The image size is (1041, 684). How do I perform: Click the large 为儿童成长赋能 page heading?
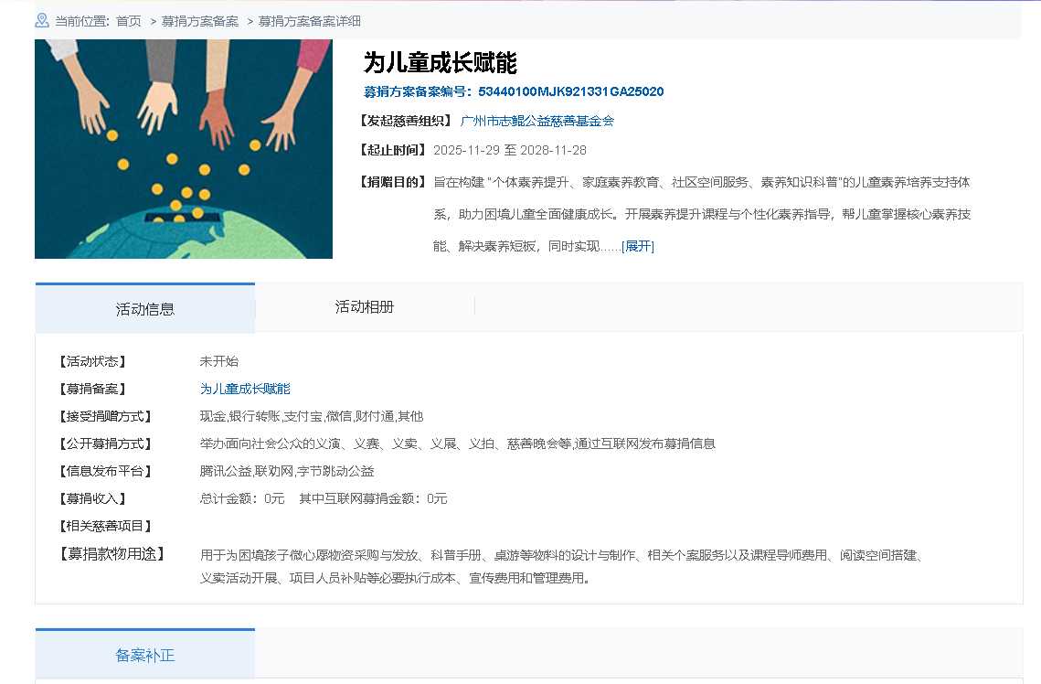[441, 63]
